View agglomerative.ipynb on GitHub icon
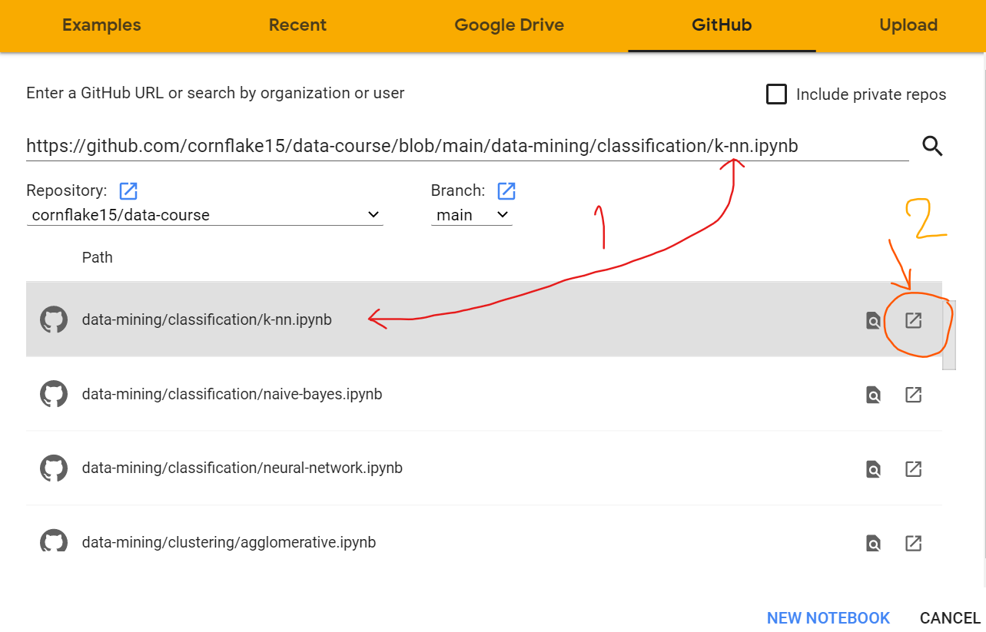Screen dimensions: 986x632 click(x=873, y=543)
